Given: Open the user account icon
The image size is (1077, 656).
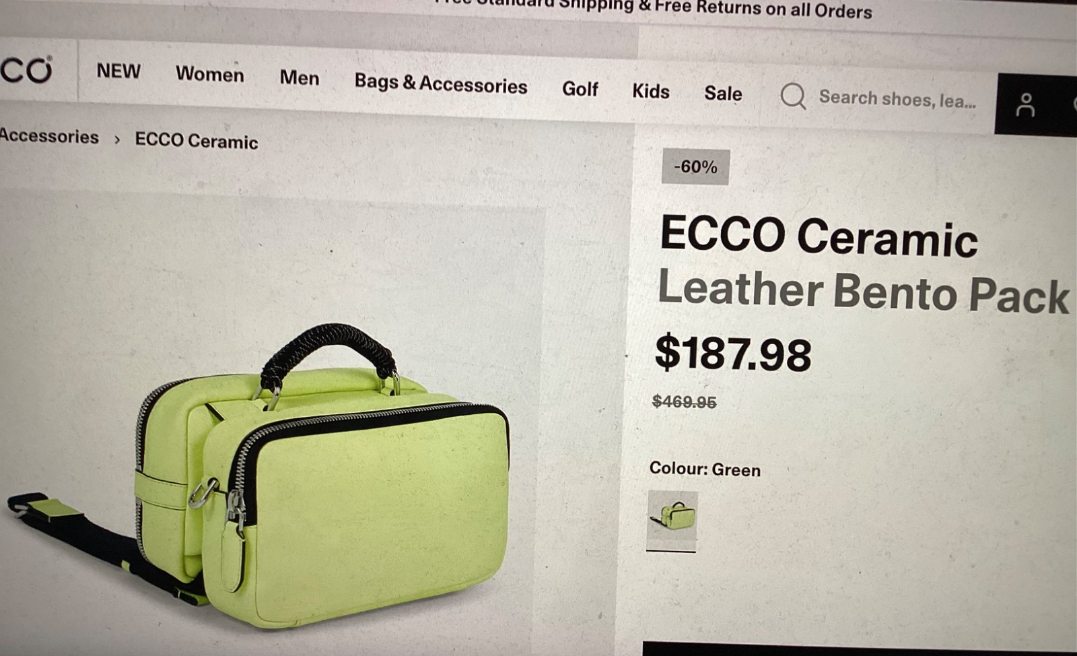Looking at the screenshot, I should (x=1025, y=105).
